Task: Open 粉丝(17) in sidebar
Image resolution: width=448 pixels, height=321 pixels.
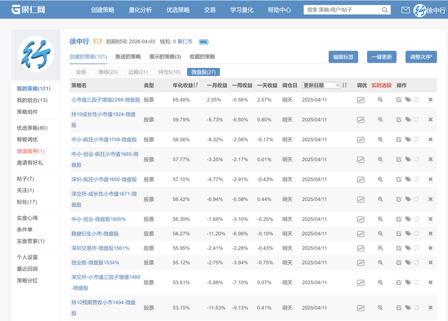Action: click(27, 202)
